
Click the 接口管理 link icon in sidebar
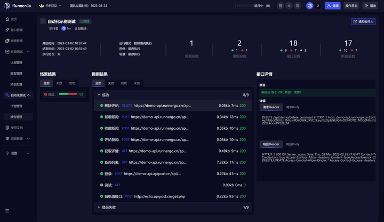7,30
